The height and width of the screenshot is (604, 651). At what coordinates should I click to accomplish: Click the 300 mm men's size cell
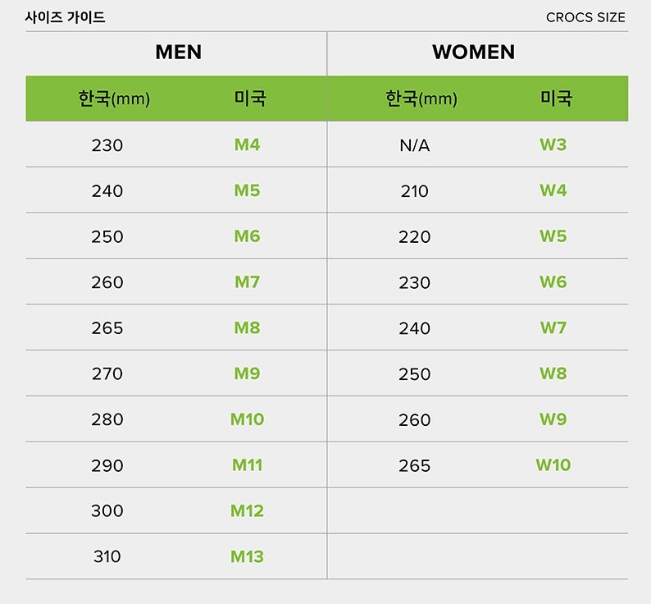click(107, 510)
